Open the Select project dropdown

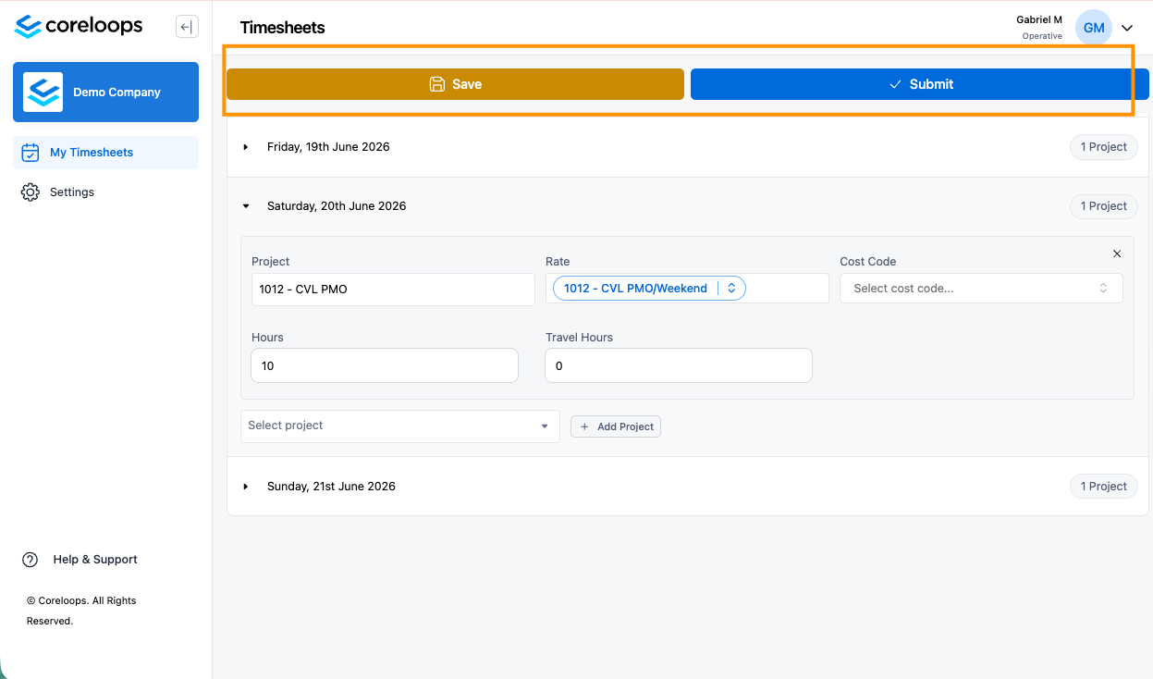[x=399, y=426]
